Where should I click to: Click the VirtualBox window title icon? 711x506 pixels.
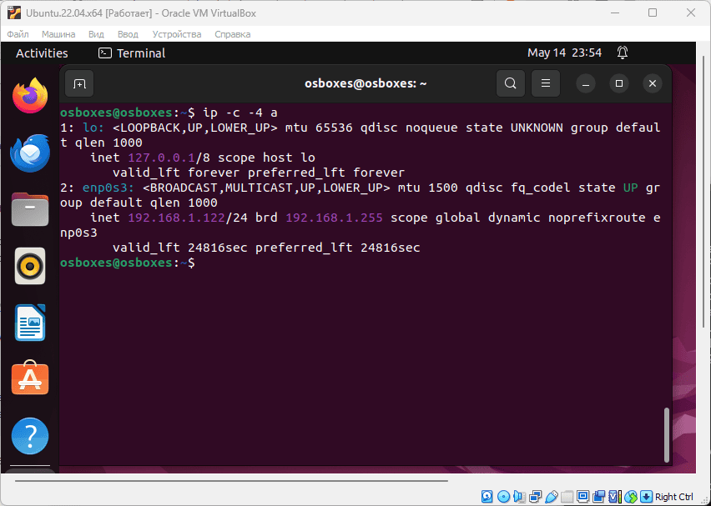pyautogui.click(x=14, y=13)
